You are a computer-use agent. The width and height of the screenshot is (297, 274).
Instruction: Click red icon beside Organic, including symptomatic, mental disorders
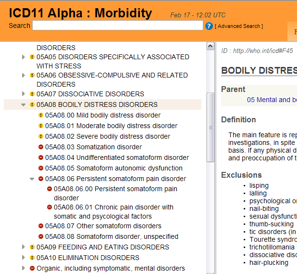click(32, 268)
